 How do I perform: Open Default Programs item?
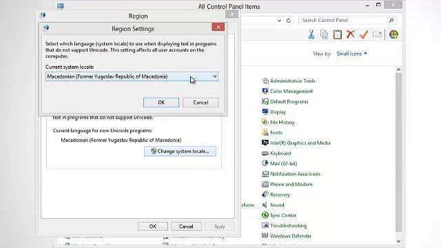pos(285,101)
